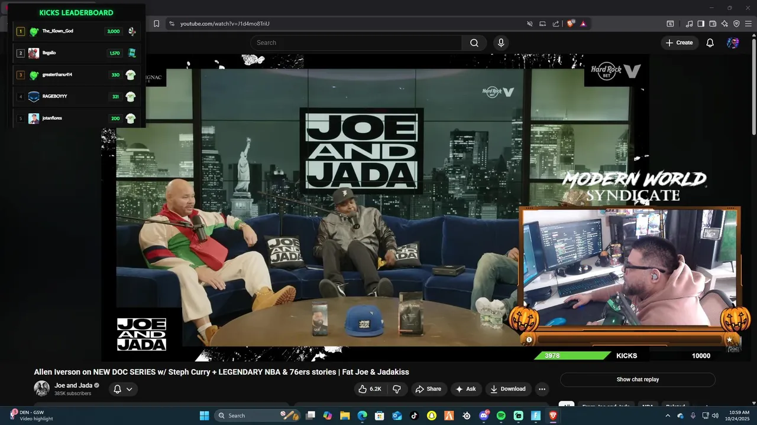This screenshot has width=757, height=425.
Task: Click the 385K subscribers text
Action: pos(73,394)
